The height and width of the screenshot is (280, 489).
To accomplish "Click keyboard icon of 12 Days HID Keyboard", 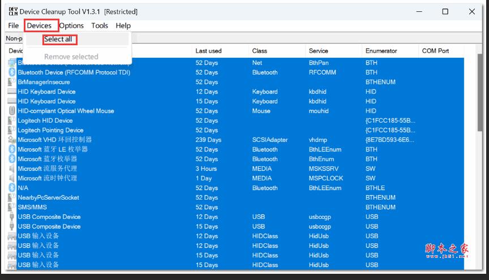I will (x=12, y=92).
